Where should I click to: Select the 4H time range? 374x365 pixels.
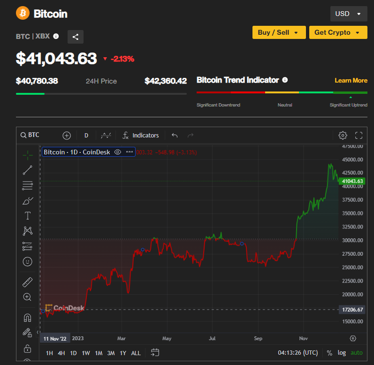tap(61, 353)
